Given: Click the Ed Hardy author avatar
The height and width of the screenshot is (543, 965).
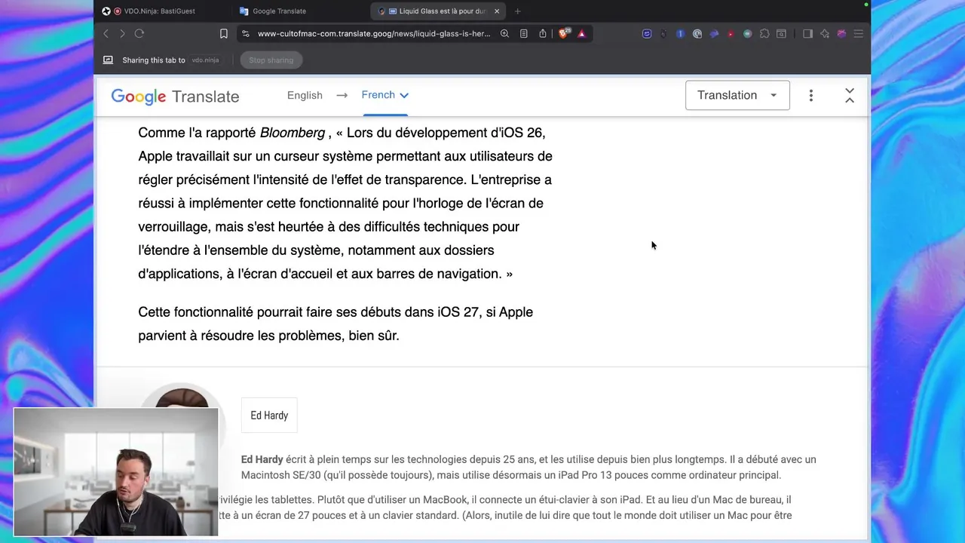Looking at the screenshot, I should pos(182,398).
